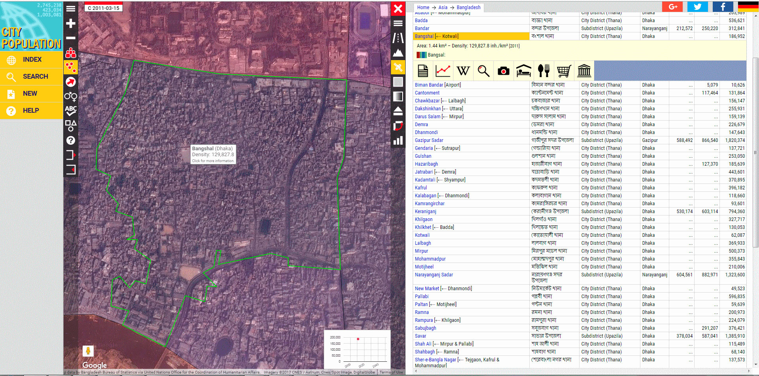This screenshot has height=376, width=759.
Task: Zoom in the map with plus icon
Action: [x=71, y=24]
